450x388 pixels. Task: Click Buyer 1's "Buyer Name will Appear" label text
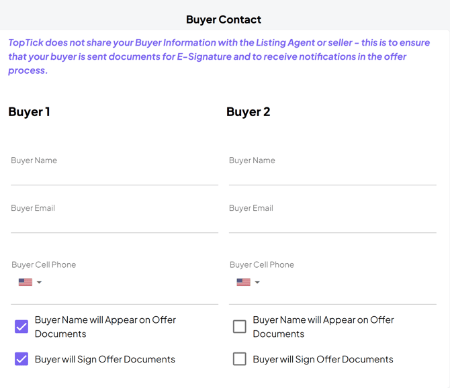click(105, 327)
